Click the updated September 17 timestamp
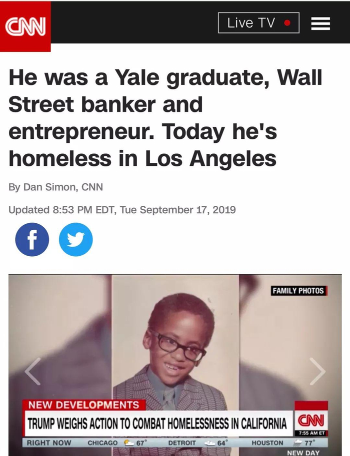The height and width of the screenshot is (456, 350). pyautogui.click(x=122, y=210)
